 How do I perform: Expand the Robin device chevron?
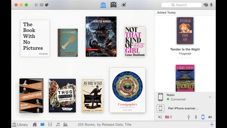click(210, 97)
